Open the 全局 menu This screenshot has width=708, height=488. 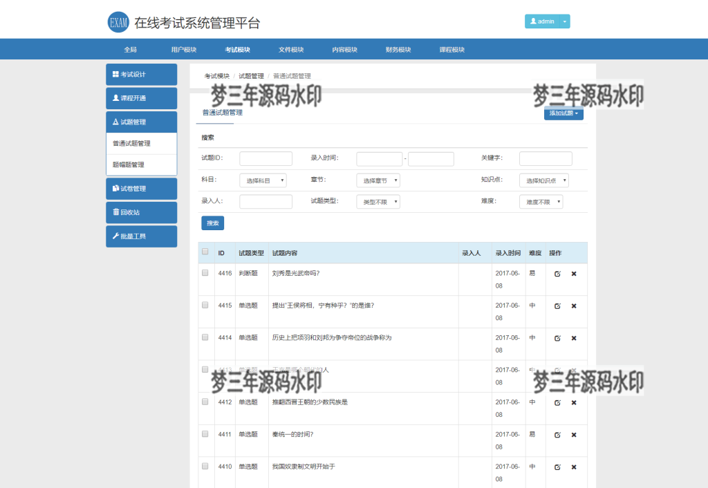coord(131,50)
